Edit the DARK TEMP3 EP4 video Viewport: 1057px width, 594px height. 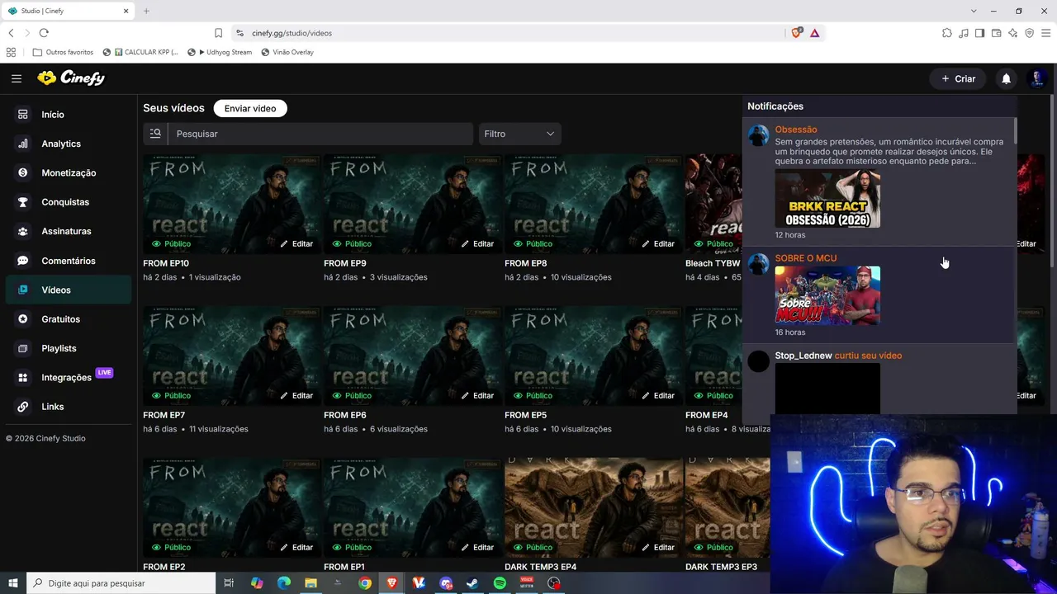[x=658, y=547]
